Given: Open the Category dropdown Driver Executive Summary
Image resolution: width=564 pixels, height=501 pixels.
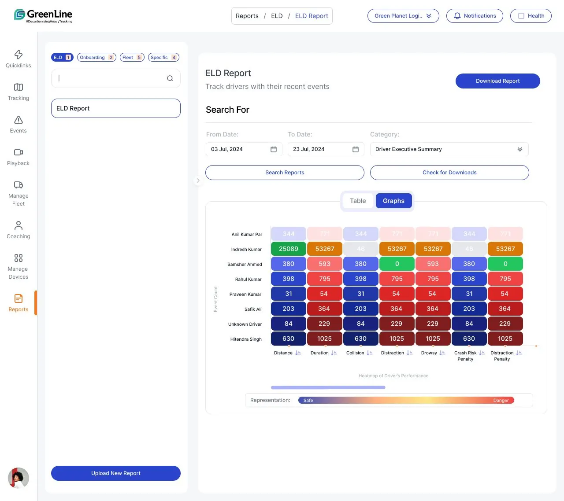Looking at the screenshot, I should 449,149.
